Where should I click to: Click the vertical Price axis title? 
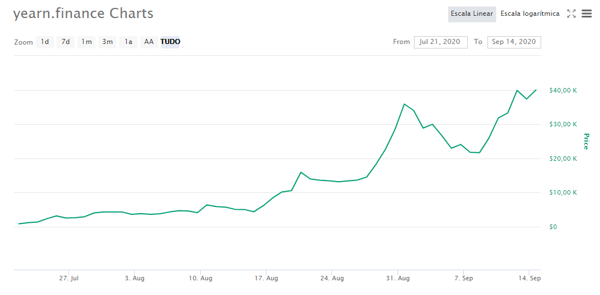tap(586, 141)
